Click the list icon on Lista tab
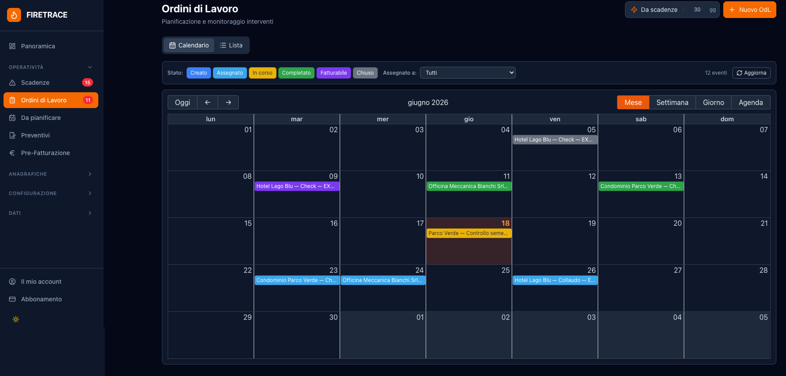Image resolution: width=786 pixels, height=376 pixels. pos(223,45)
